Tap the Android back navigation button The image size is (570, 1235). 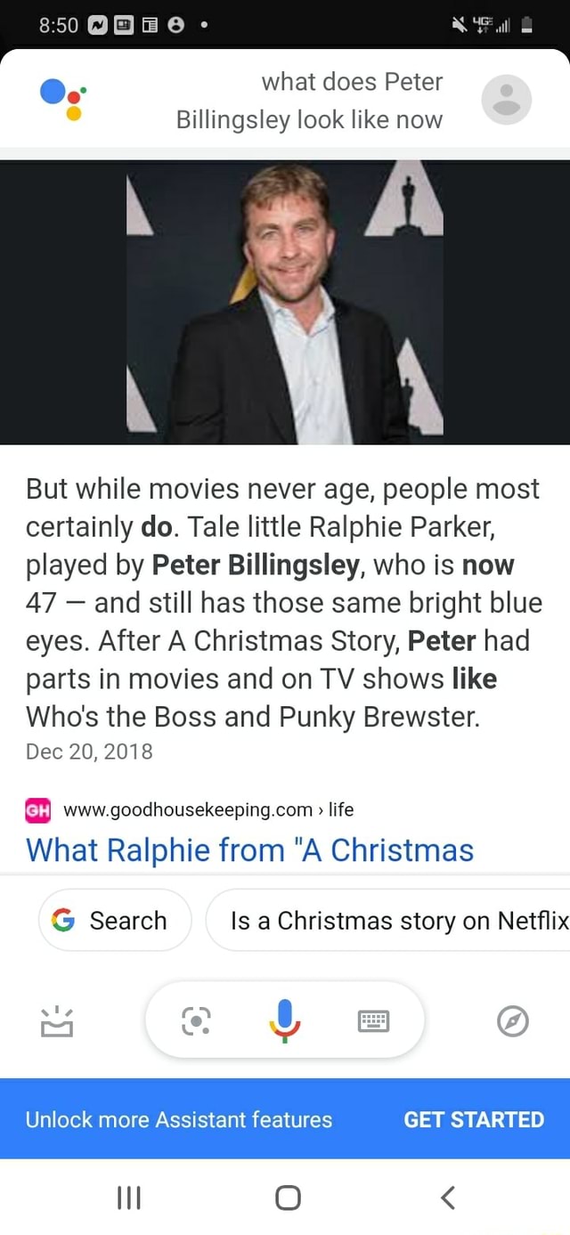coord(448,1197)
